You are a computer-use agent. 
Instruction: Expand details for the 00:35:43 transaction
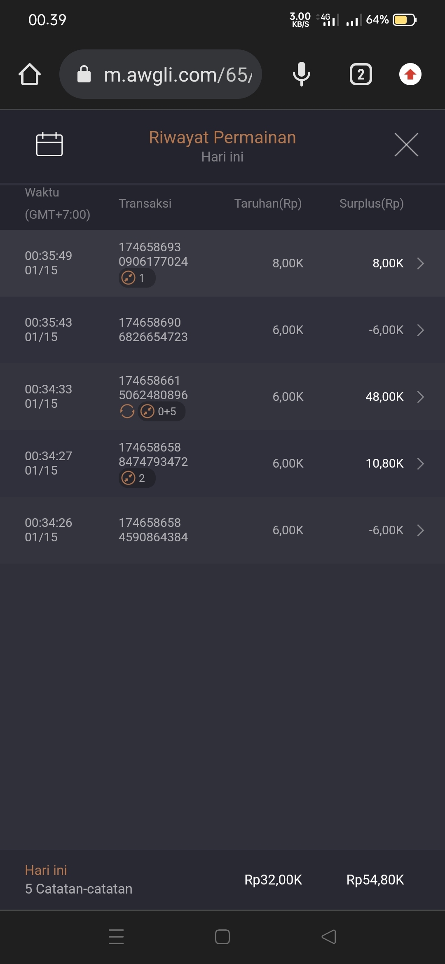pyautogui.click(x=420, y=330)
